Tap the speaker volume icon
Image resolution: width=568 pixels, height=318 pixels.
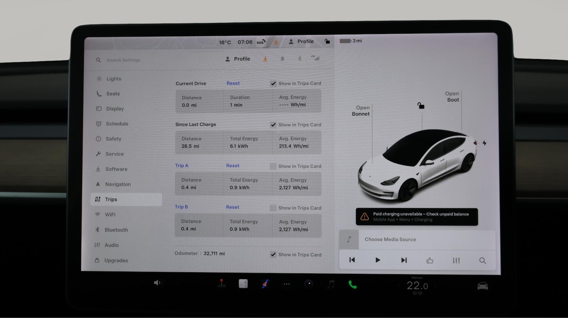[157, 283]
